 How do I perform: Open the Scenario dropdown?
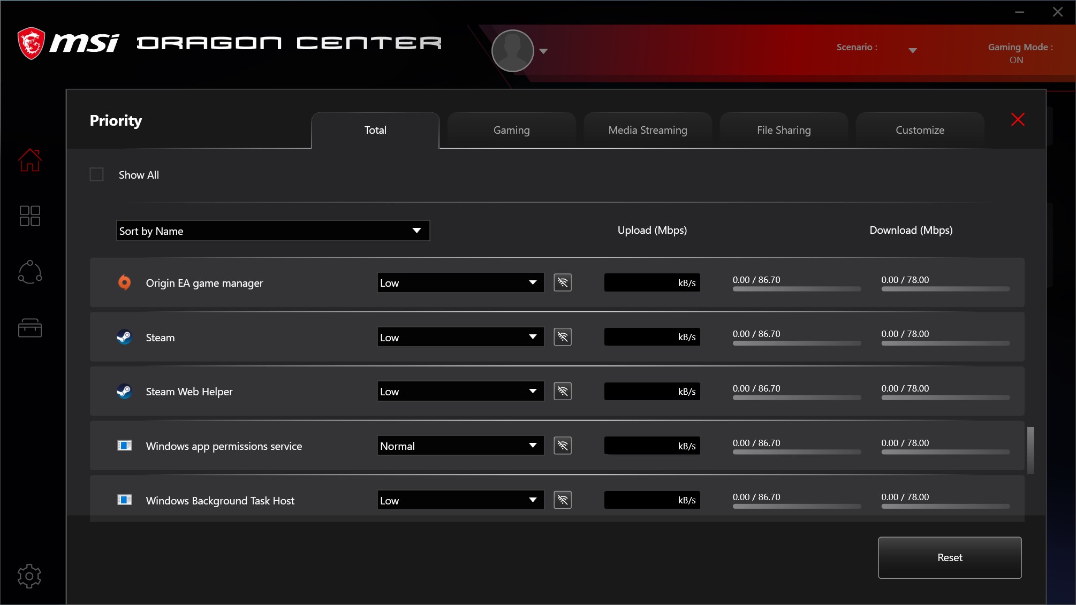913,50
